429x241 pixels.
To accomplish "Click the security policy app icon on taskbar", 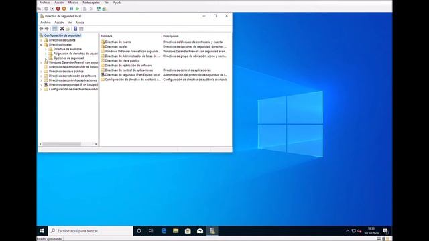I will (x=212, y=231).
